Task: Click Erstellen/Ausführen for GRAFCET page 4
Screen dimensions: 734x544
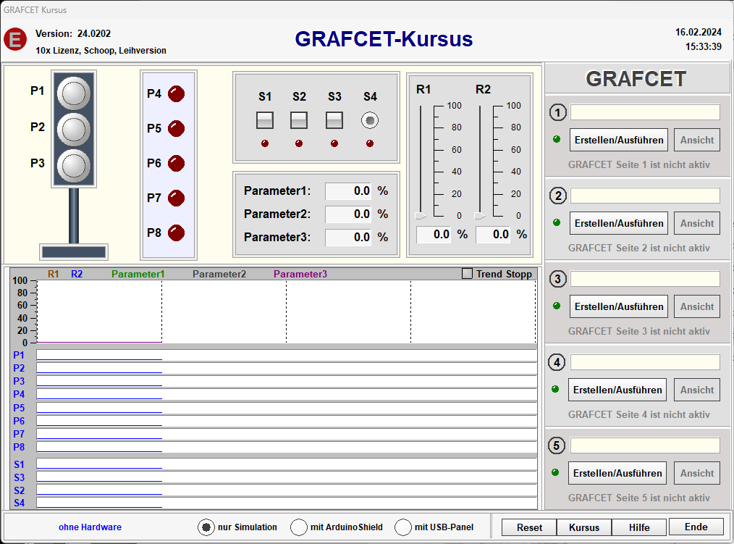Action: 617,390
